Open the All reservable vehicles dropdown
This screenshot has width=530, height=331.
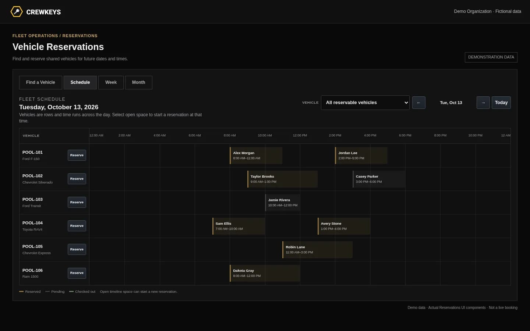pos(365,103)
